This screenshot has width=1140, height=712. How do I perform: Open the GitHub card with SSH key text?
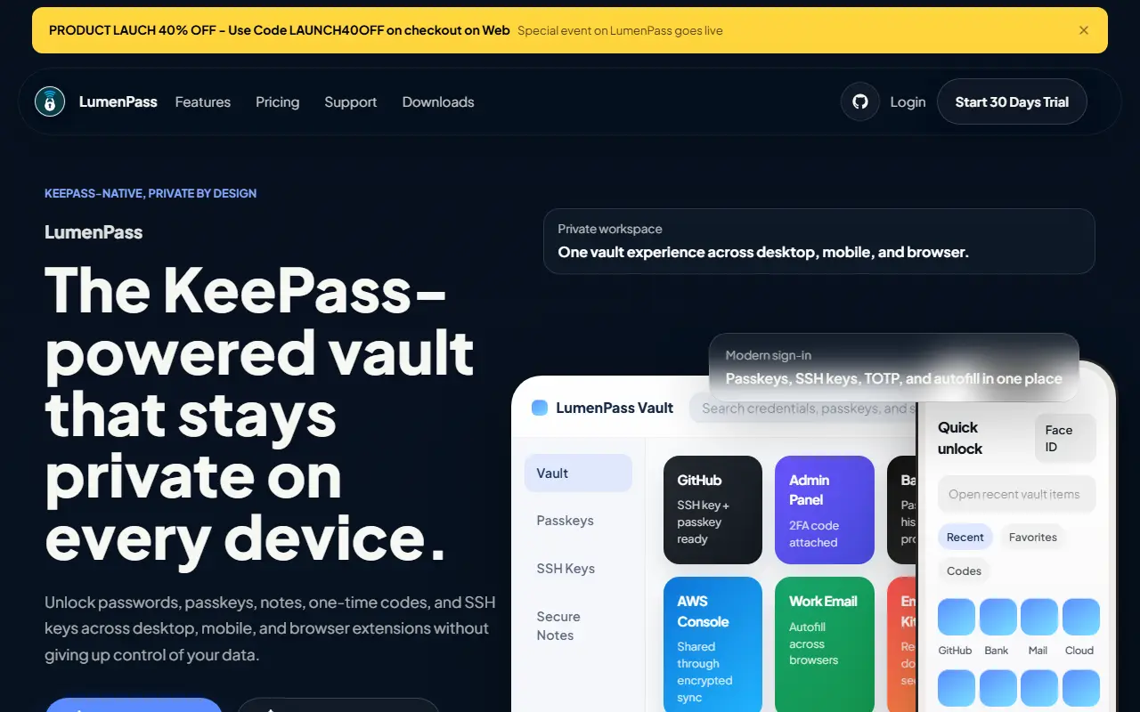tap(712, 510)
